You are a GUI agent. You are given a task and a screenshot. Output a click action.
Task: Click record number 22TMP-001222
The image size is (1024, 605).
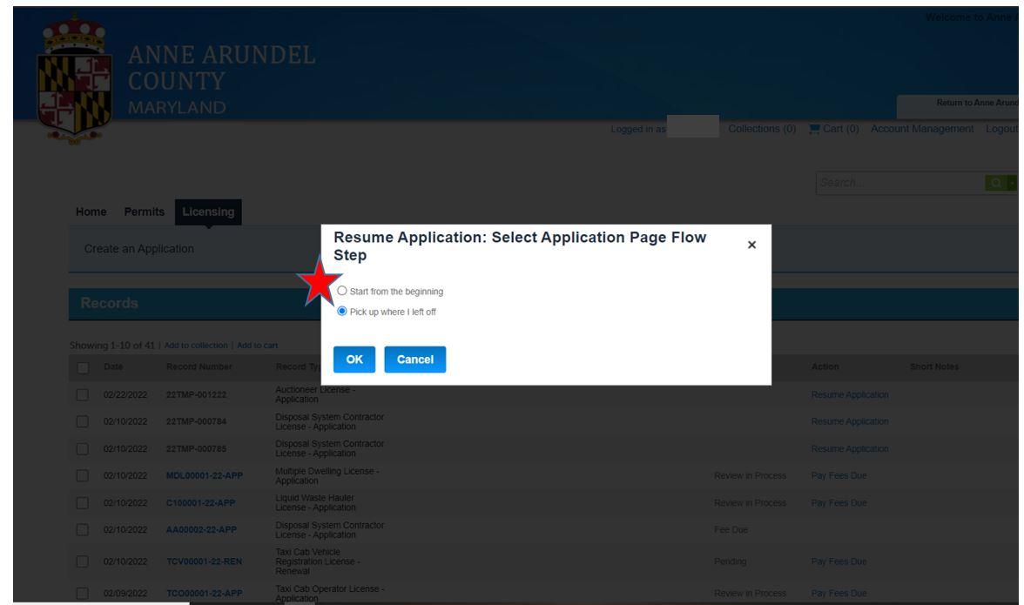(196, 395)
